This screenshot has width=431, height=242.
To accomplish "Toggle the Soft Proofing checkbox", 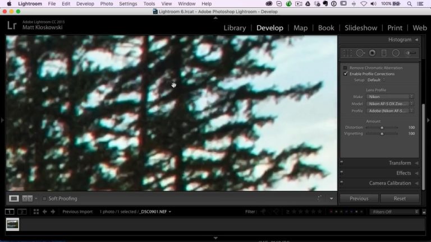I will [44, 198].
